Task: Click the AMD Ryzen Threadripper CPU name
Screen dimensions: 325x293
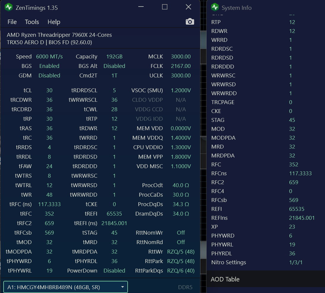Action: (59, 35)
